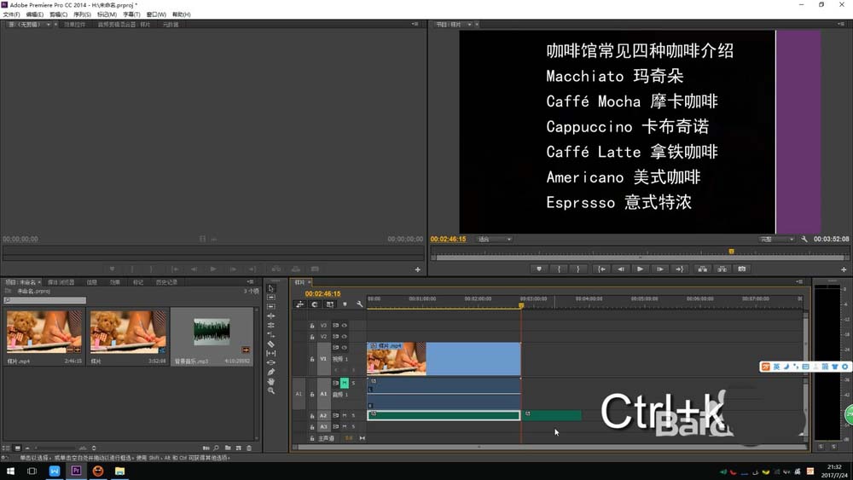Play sequence in Program monitor
Screen dimensions: 853x480
pos(641,269)
